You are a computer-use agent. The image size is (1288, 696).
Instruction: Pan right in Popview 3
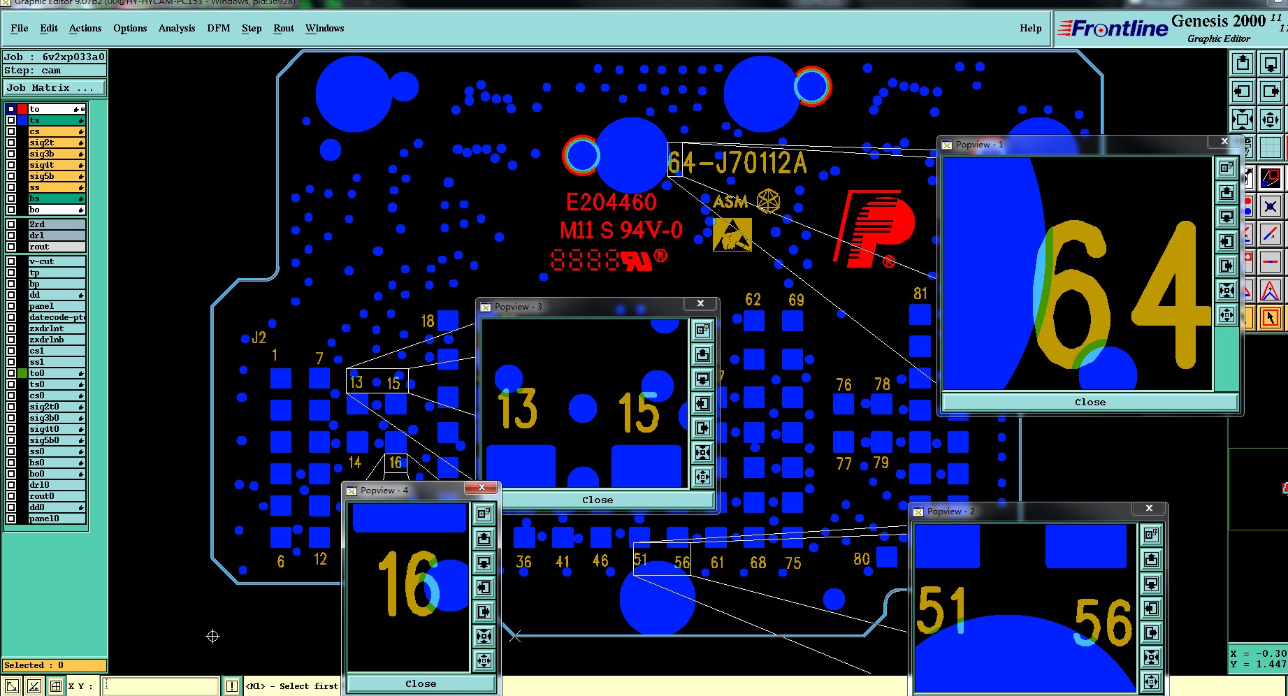702,428
